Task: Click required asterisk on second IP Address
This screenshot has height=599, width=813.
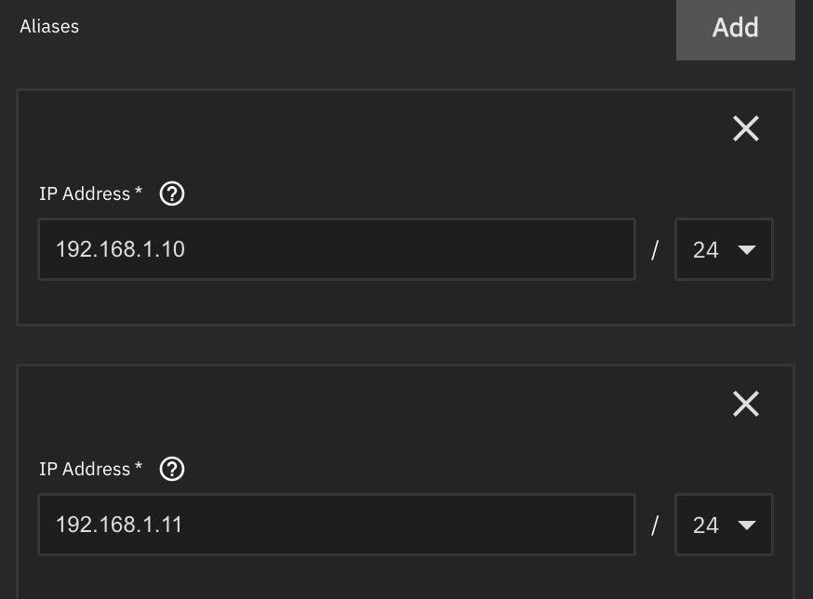Action: pyautogui.click(x=139, y=466)
